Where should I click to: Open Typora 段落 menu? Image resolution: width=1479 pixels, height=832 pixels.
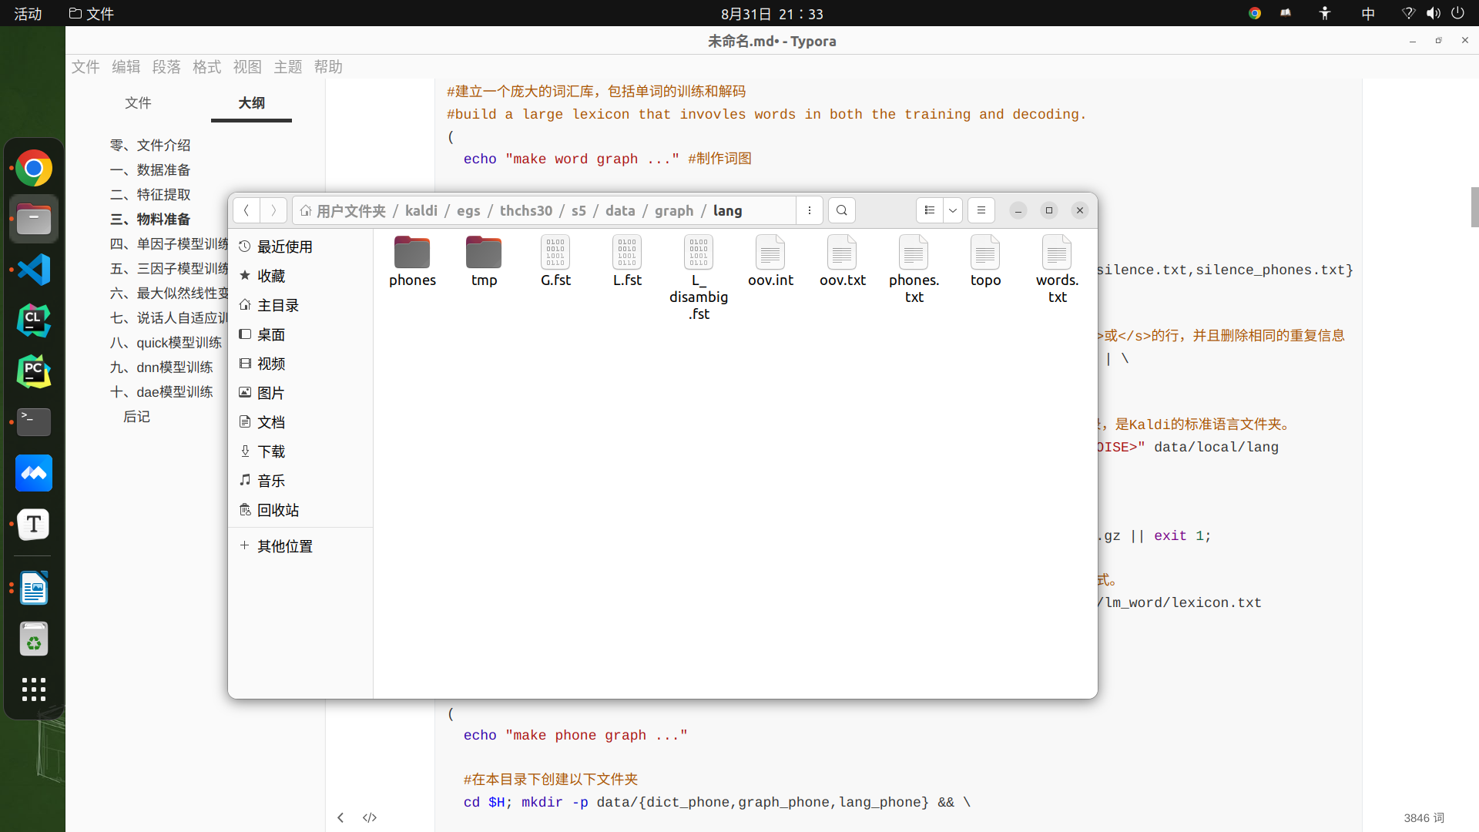click(166, 67)
